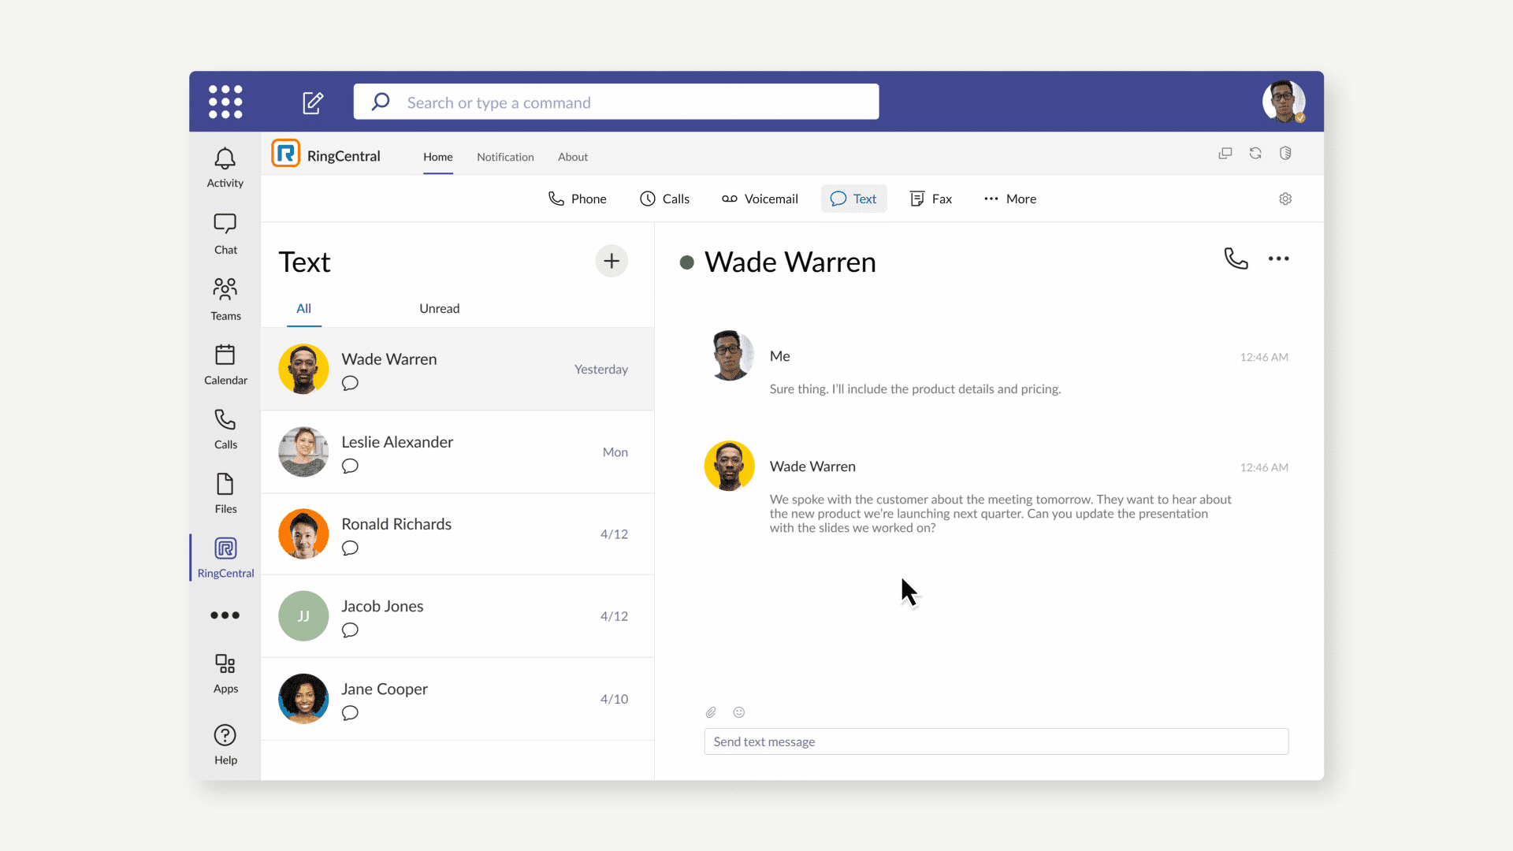Click the refresh icon in header
Screen dimensions: 1513x851
(x=1255, y=154)
